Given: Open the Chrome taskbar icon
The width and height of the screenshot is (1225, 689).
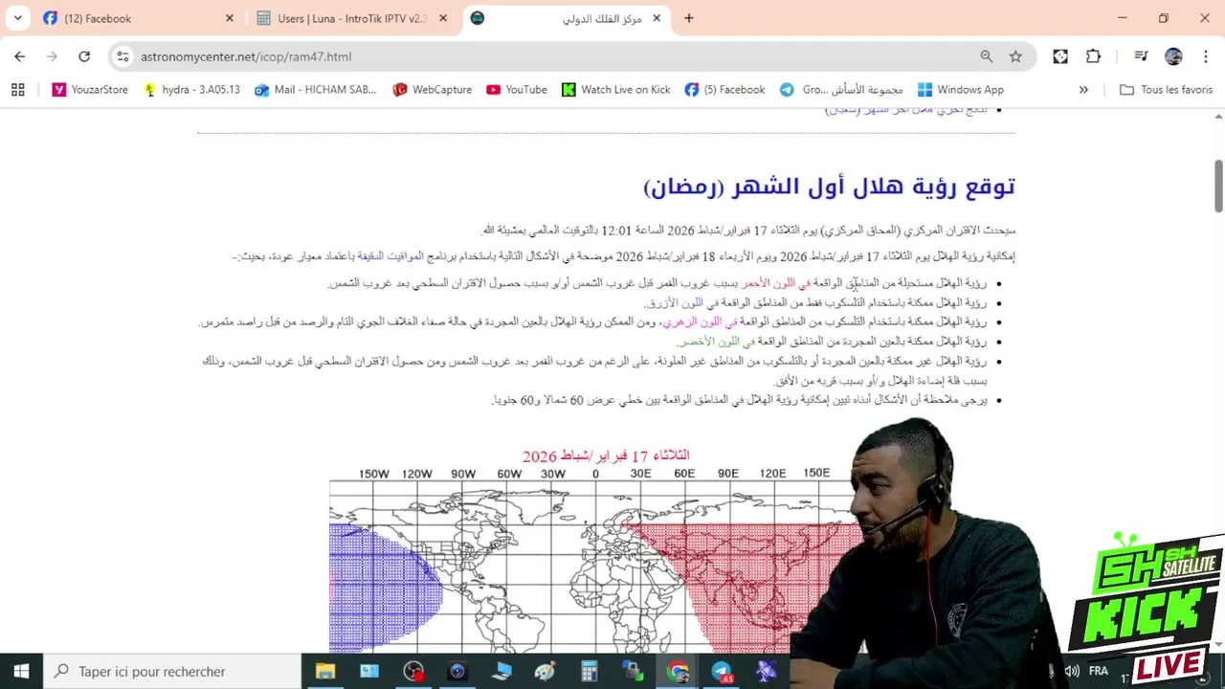Looking at the screenshot, I should [678, 671].
